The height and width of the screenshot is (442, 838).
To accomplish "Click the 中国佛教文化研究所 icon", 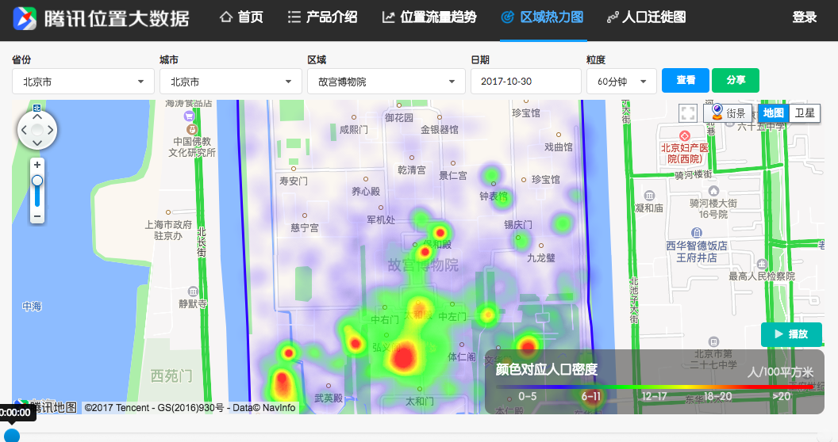I will tap(191, 129).
